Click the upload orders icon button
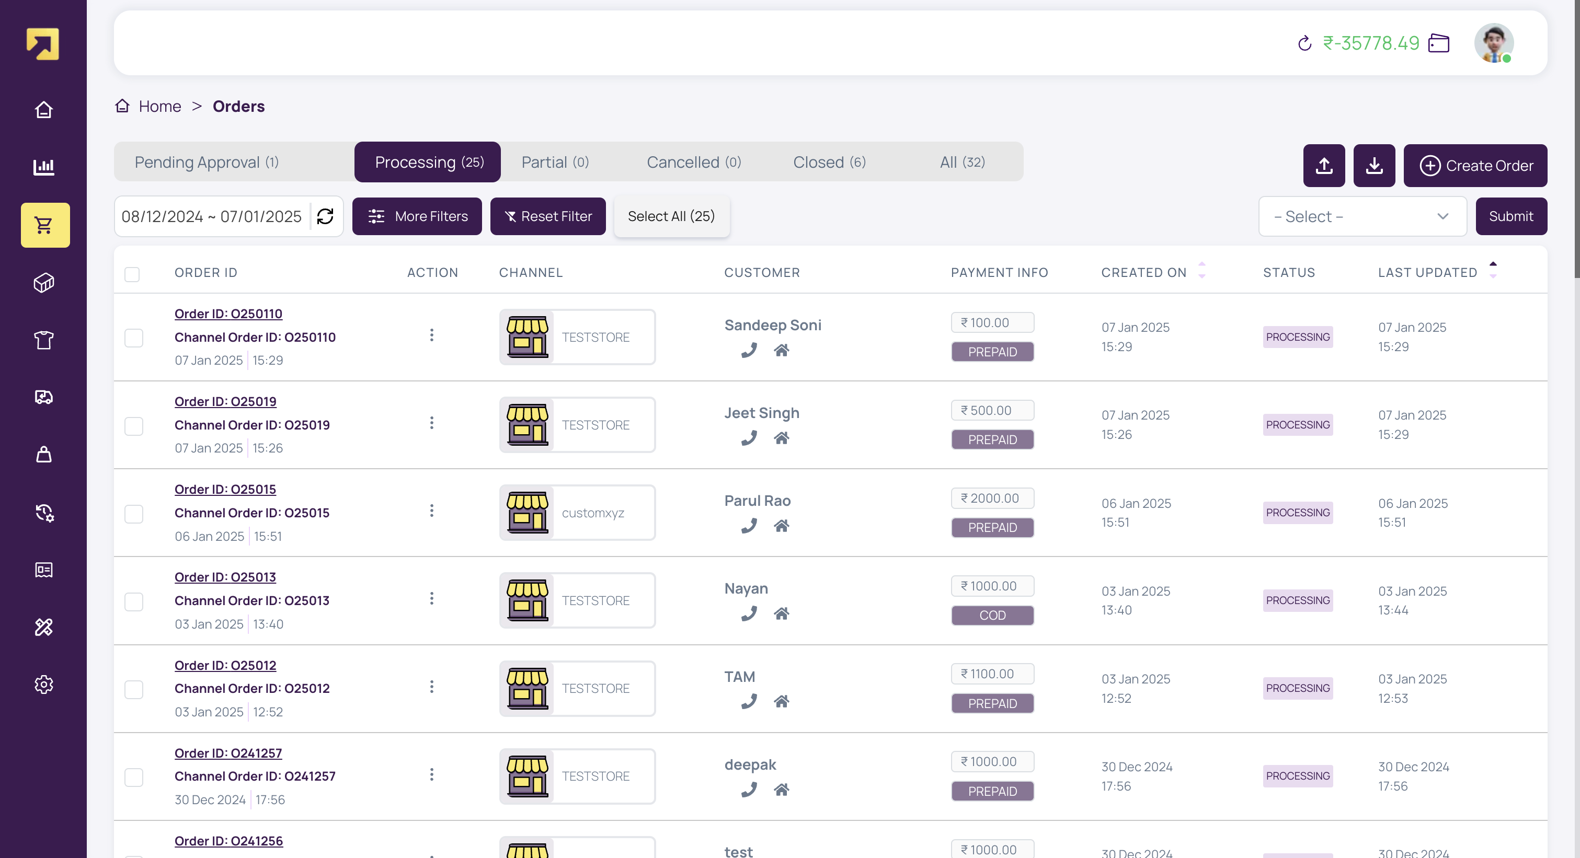 pos(1324,166)
